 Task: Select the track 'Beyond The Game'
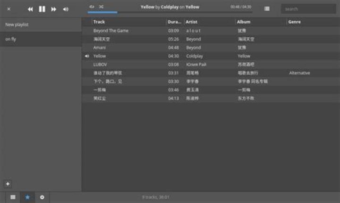111,31
